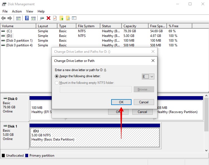Click the drive connect toolbar icon

[42, 18]
